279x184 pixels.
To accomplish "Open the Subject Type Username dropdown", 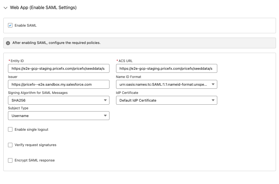I will coord(58,116).
